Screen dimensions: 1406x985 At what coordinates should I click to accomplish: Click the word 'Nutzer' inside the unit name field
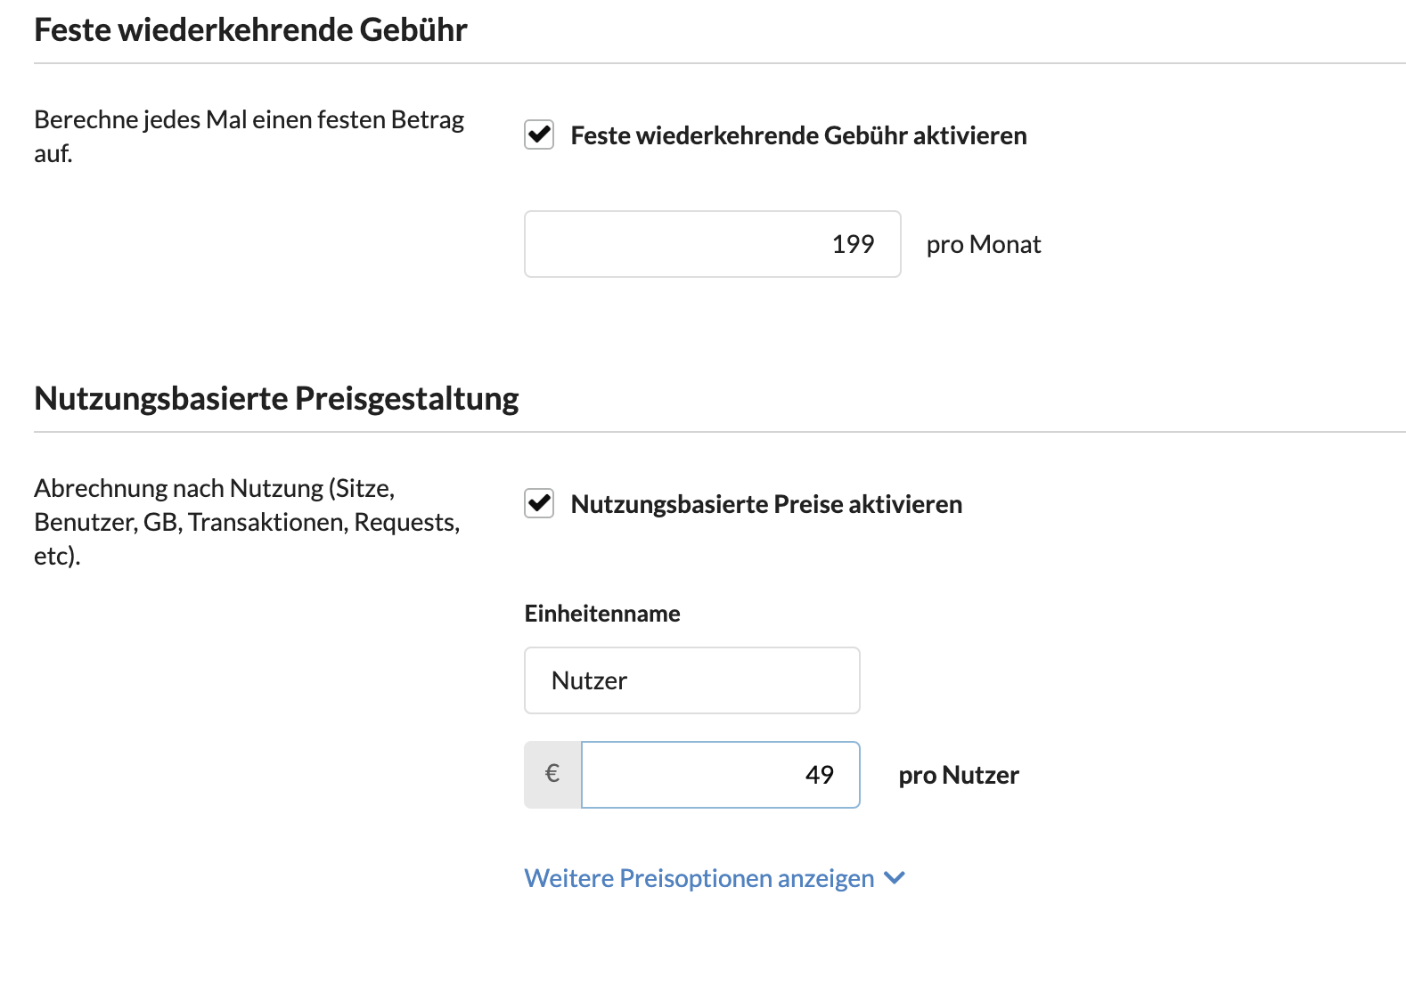[589, 680]
